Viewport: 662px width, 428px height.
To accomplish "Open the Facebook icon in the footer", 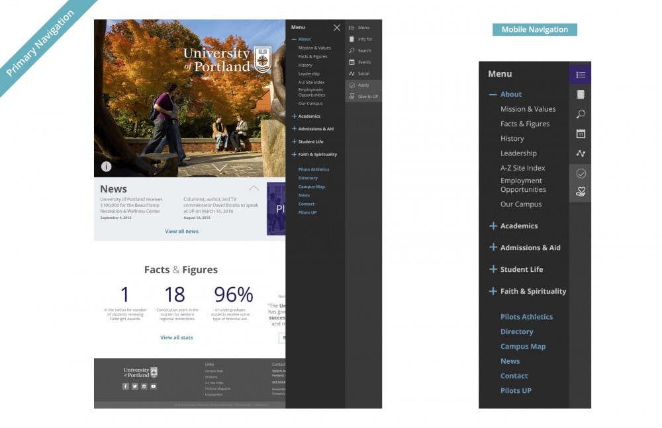I will coord(125,386).
